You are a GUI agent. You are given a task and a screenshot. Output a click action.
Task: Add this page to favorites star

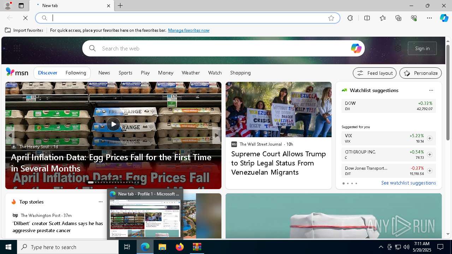[x=331, y=18]
